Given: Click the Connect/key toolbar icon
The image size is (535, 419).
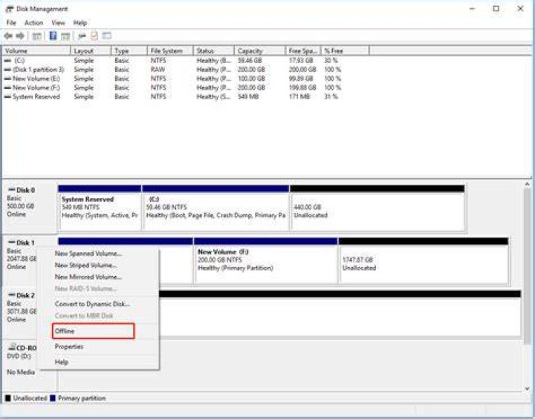Looking at the screenshot, I should tap(82, 36).
